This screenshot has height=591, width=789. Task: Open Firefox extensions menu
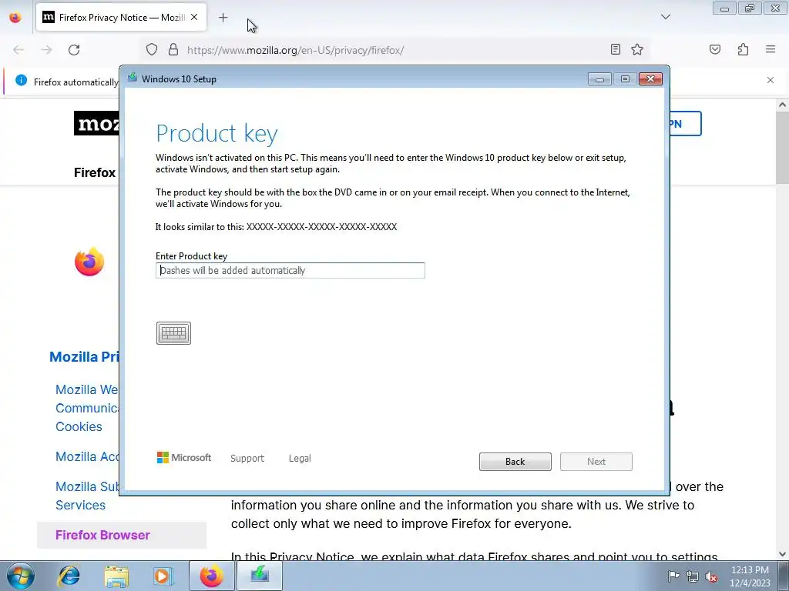(x=743, y=49)
